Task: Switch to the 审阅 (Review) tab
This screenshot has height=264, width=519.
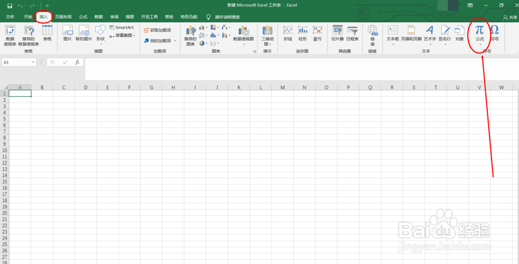Action: click(114, 17)
